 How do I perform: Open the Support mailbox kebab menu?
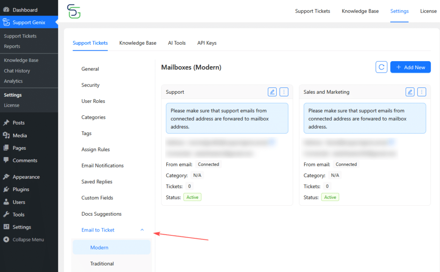pos(284,92)
